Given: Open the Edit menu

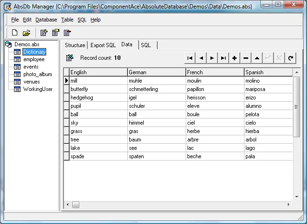Looking at the screenshot, I should 27,20.
